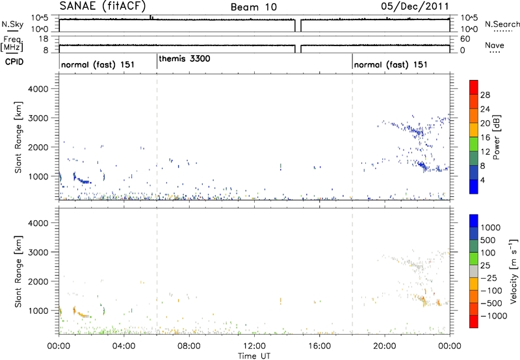Viewport: 520px width, 360px height.
Task: Click the 'Time UT' axis title
Action: pyautogui.click(x=254, y=356)
